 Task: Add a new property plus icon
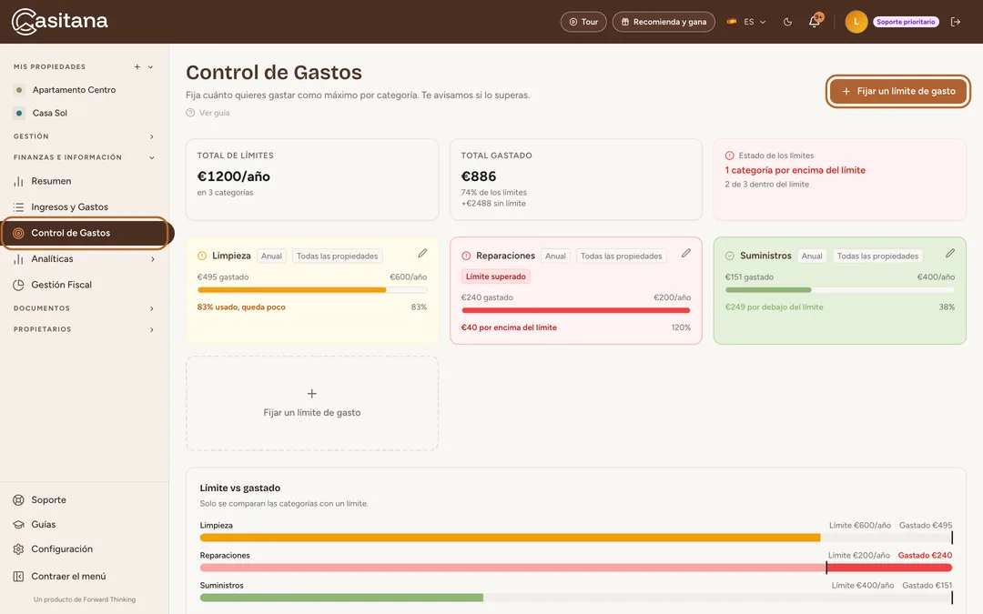(137, 66)
